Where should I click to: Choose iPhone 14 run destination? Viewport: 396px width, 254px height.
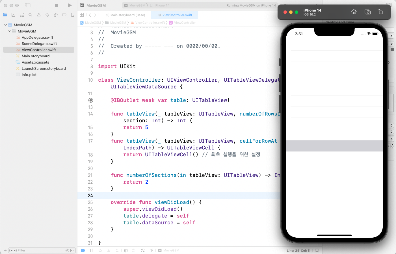[160, 5]
